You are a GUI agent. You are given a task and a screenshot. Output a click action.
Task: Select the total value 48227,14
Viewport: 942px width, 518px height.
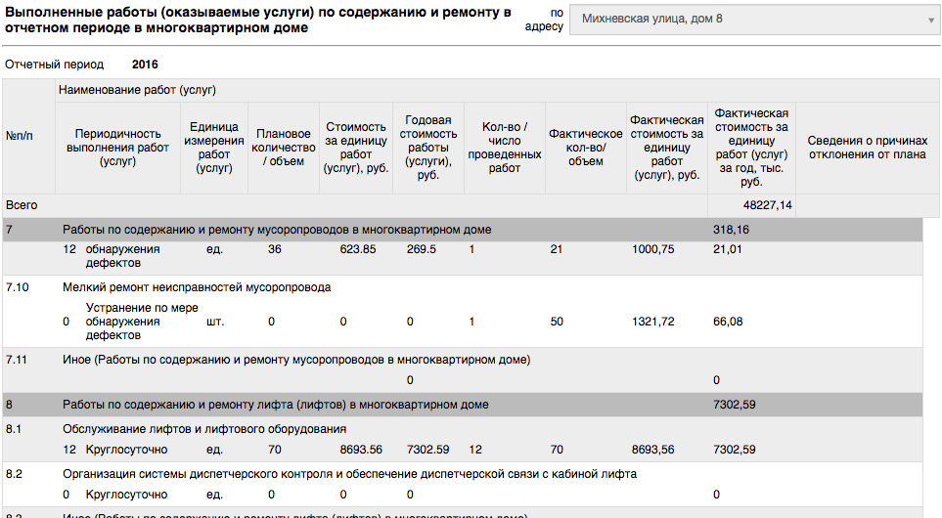tap(767, 205)
